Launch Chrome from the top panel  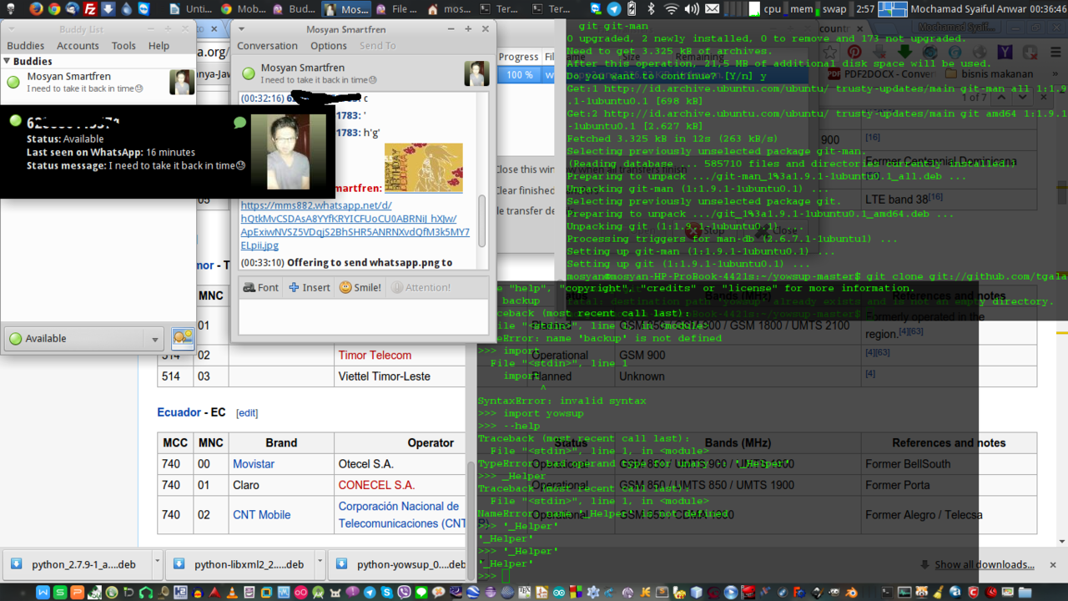[54, 9]
